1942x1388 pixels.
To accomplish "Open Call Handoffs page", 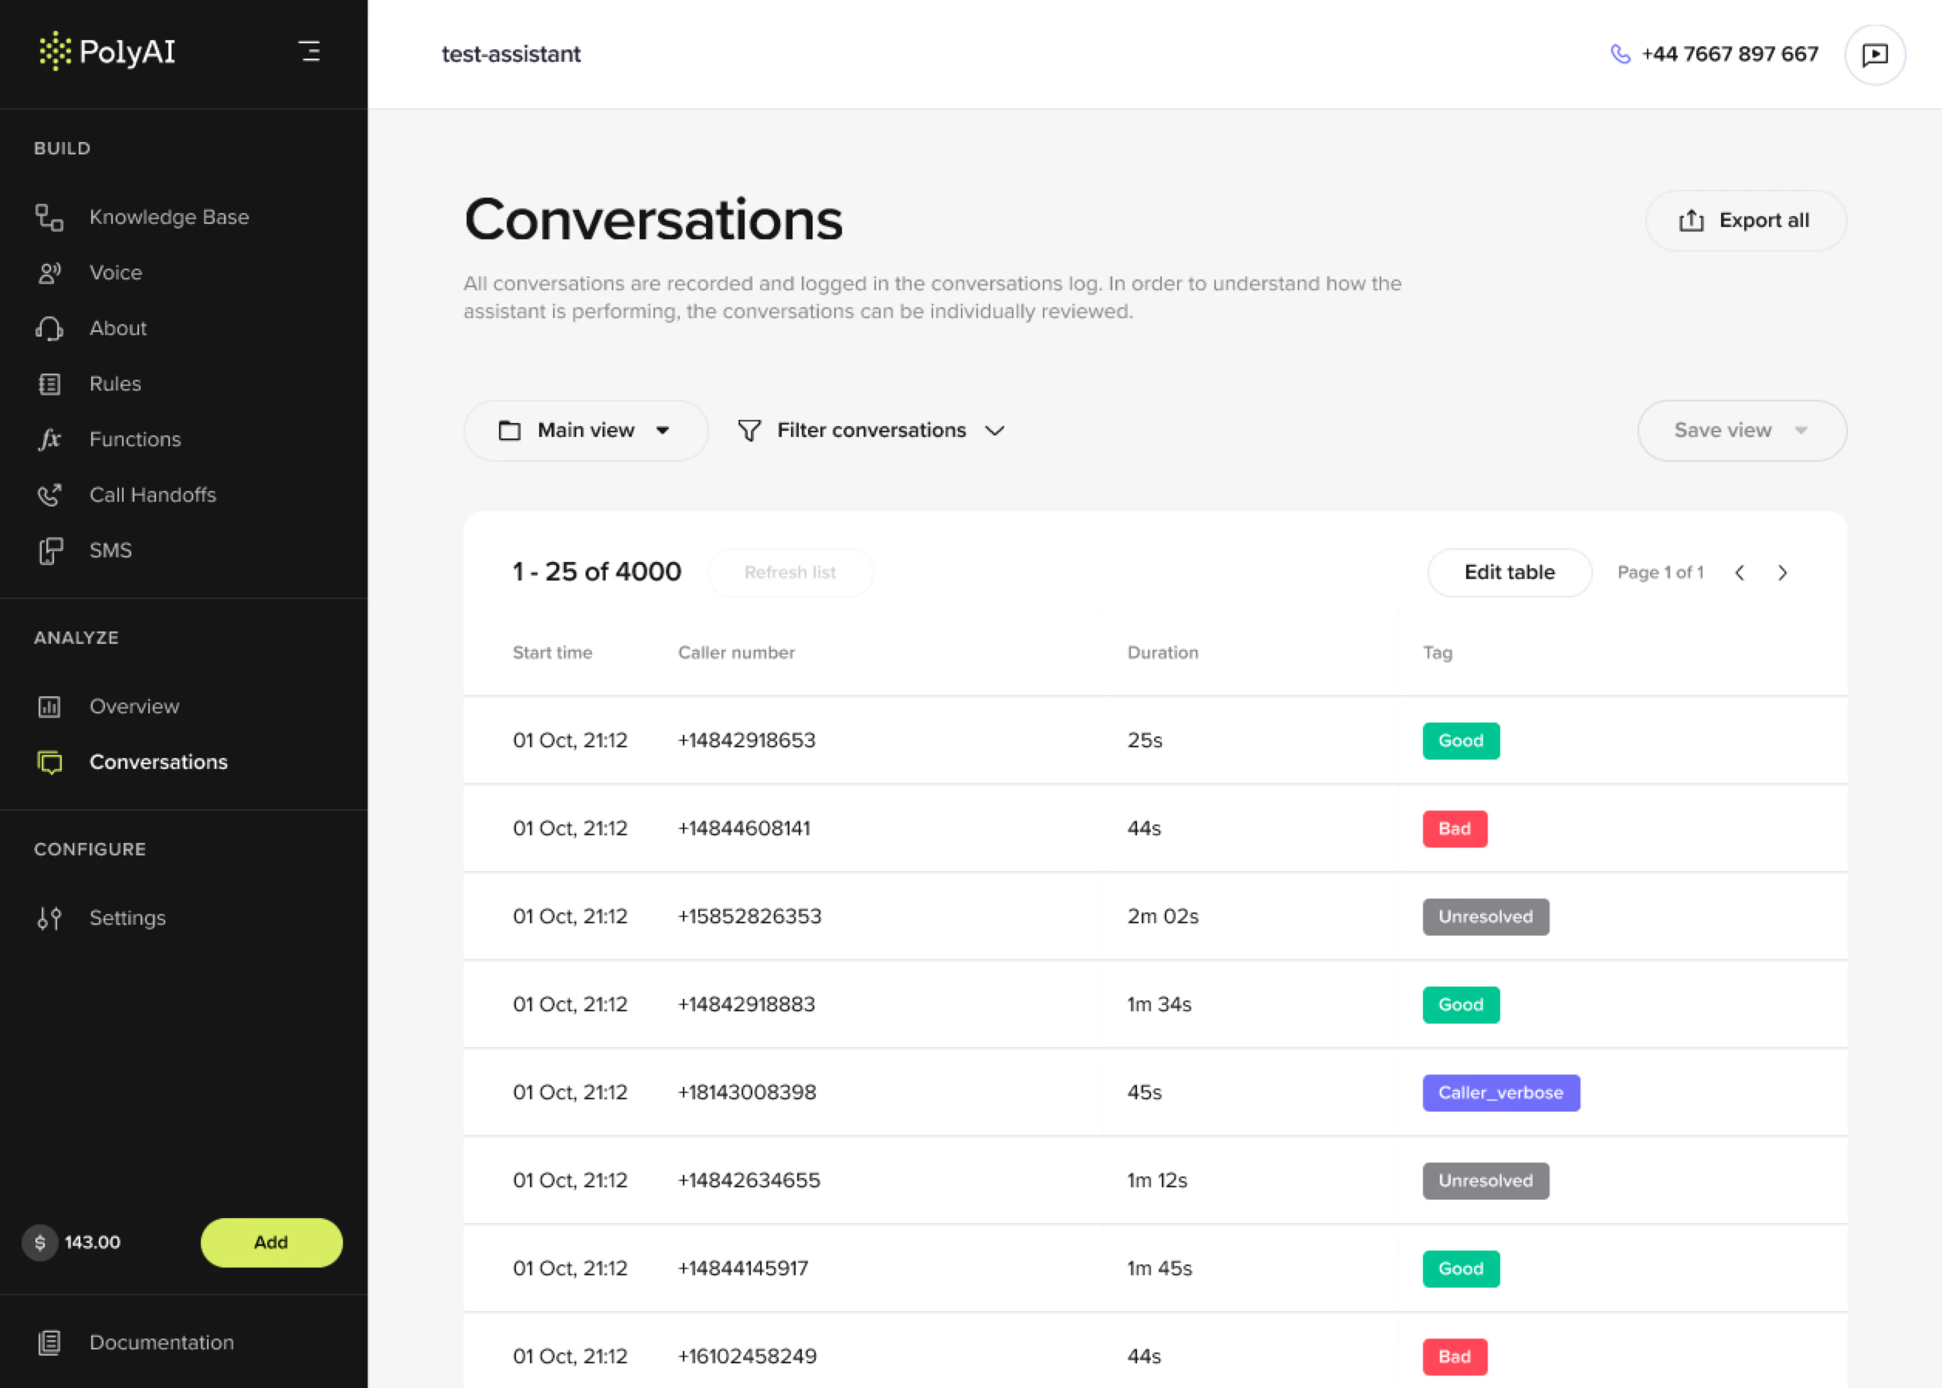I will [152, 495].
